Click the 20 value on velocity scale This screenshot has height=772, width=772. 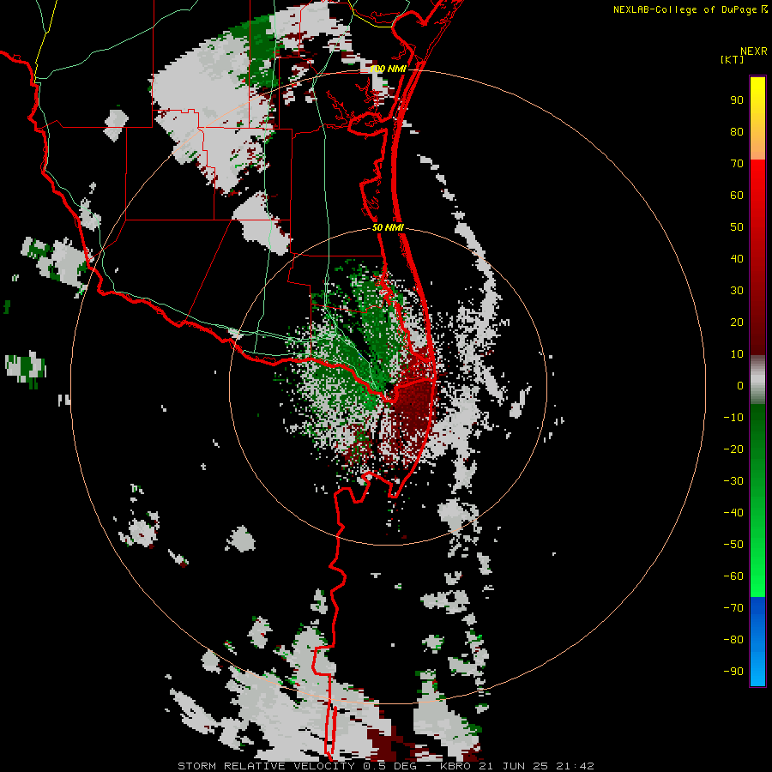pos(737,323)
